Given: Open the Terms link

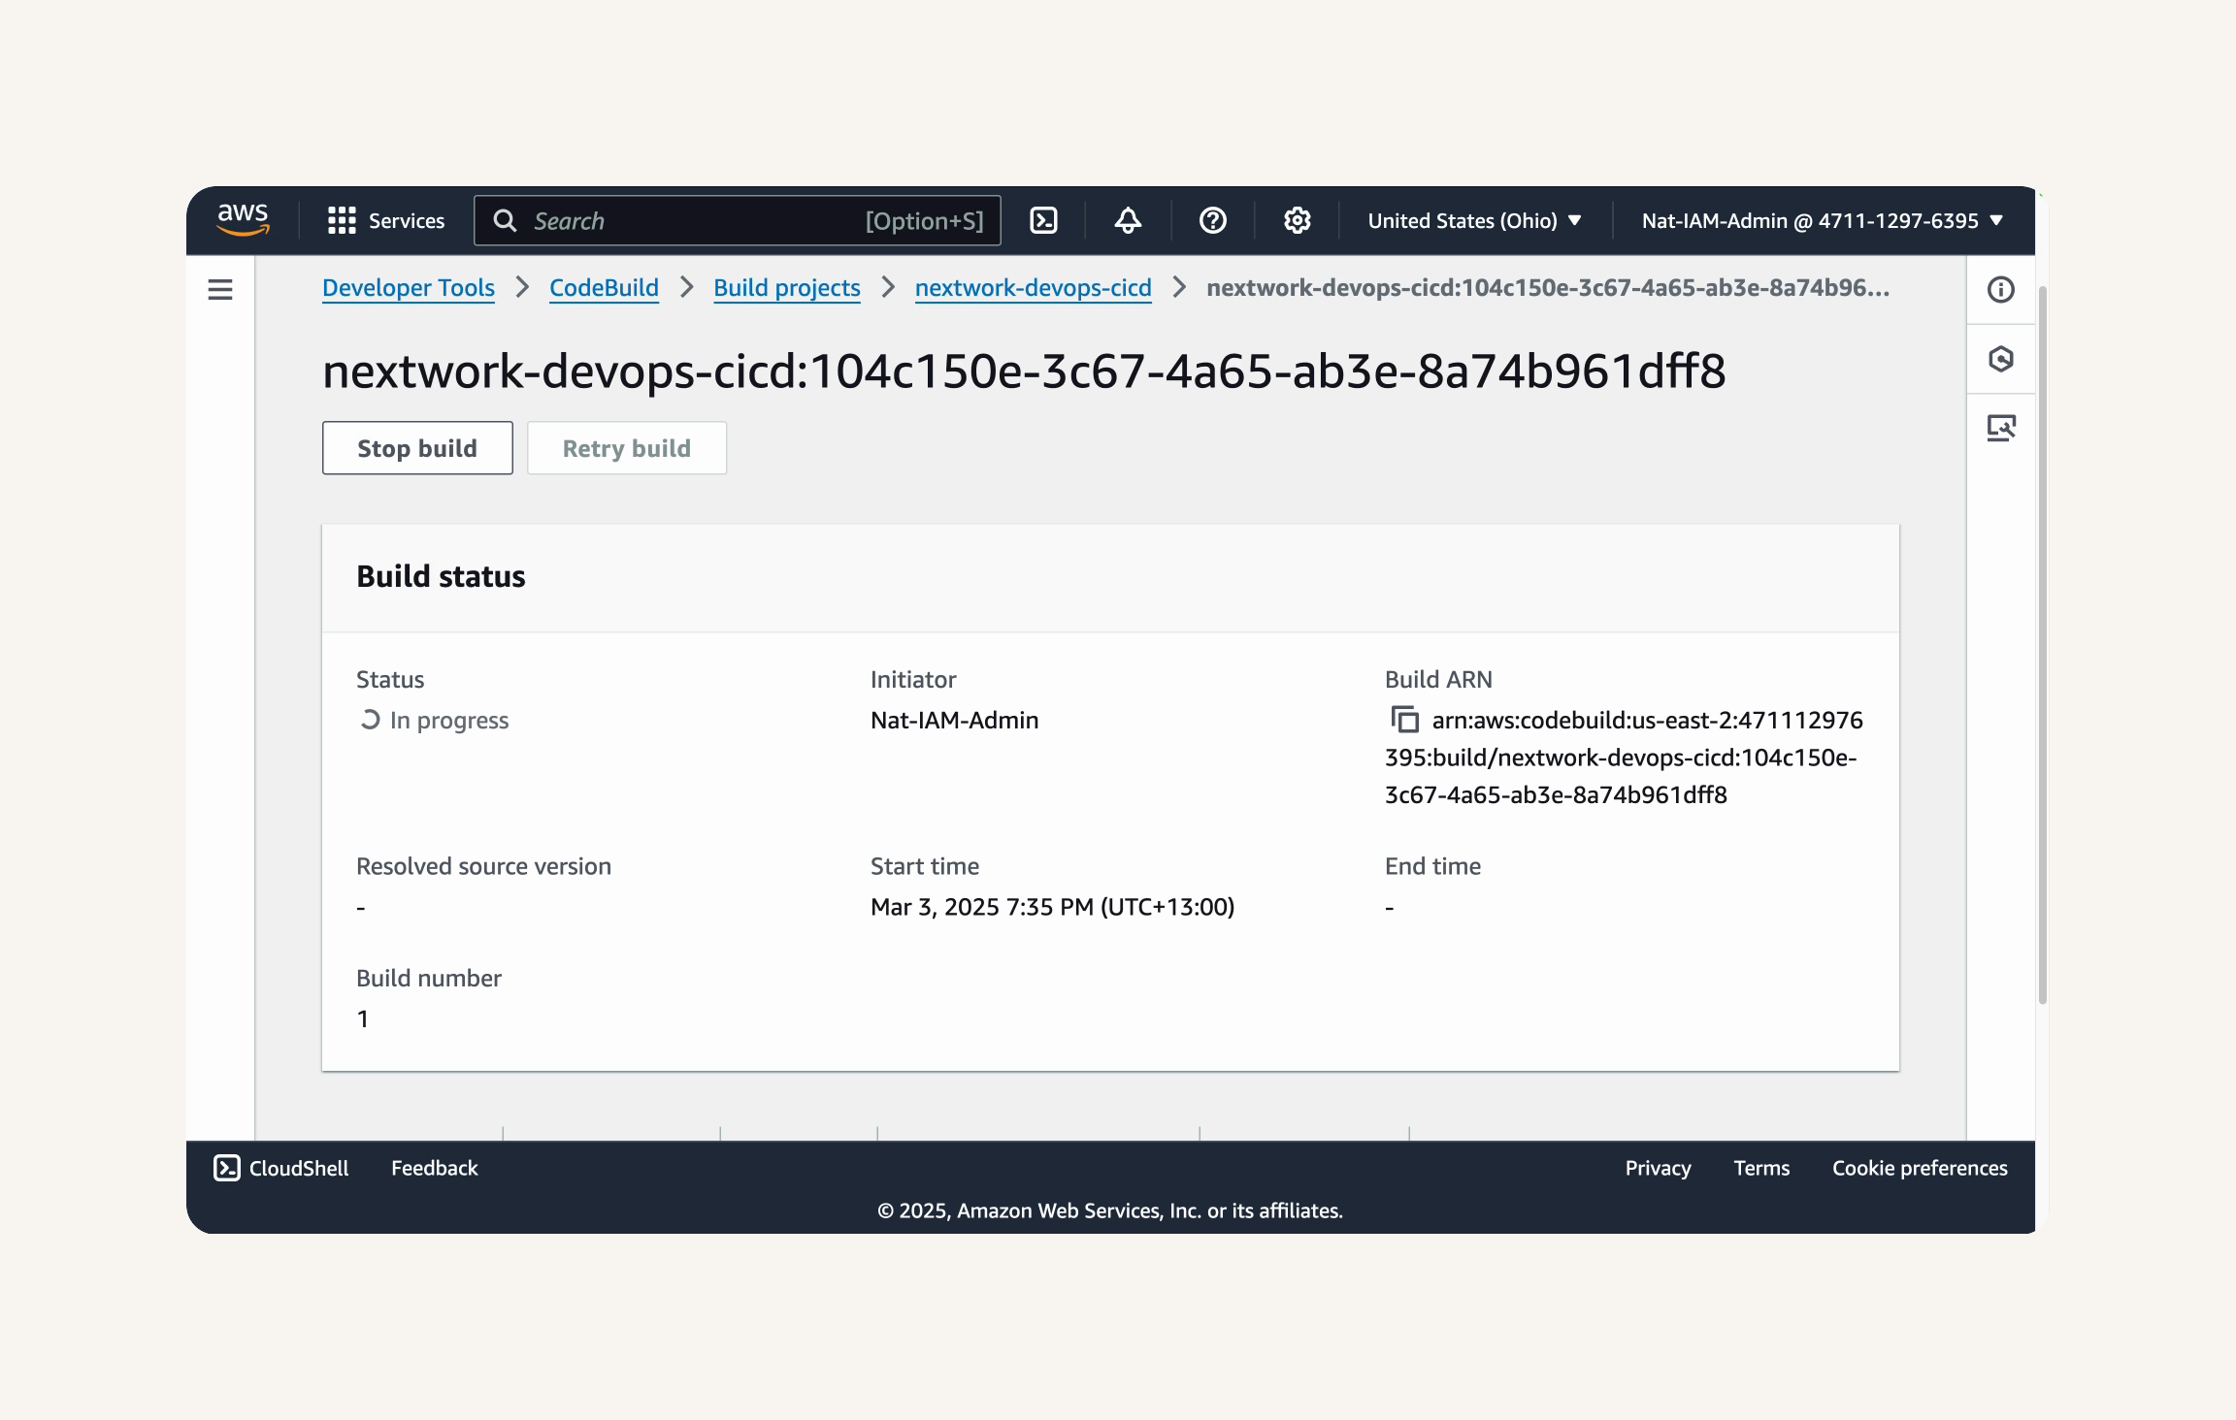Looking at the screenshot, I should 1761,1168.
